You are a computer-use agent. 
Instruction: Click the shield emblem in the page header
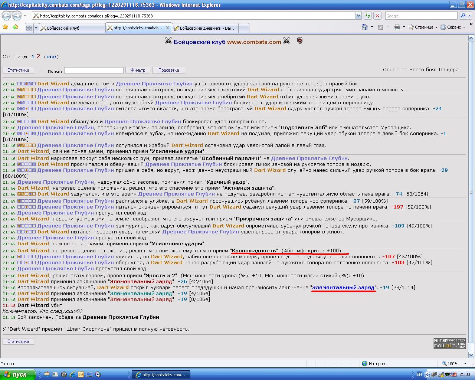pos(300,41)
